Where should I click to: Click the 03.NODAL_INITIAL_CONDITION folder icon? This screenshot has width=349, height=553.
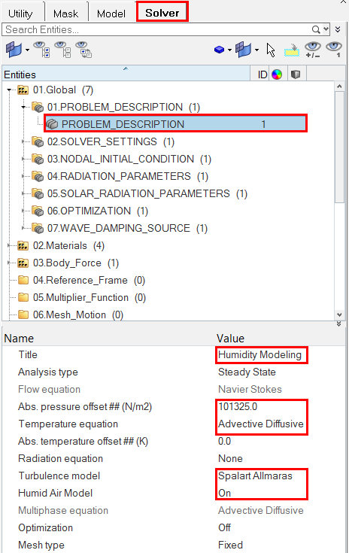pos(38,159)
